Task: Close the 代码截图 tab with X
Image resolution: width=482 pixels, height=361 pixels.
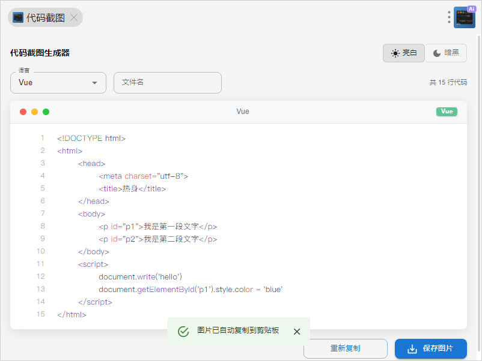Action: [74, 17]
